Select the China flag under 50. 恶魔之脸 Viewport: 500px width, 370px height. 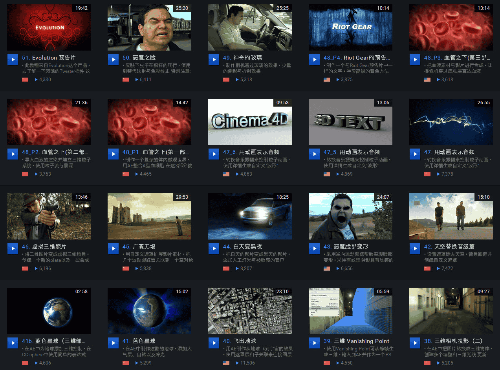126,80
